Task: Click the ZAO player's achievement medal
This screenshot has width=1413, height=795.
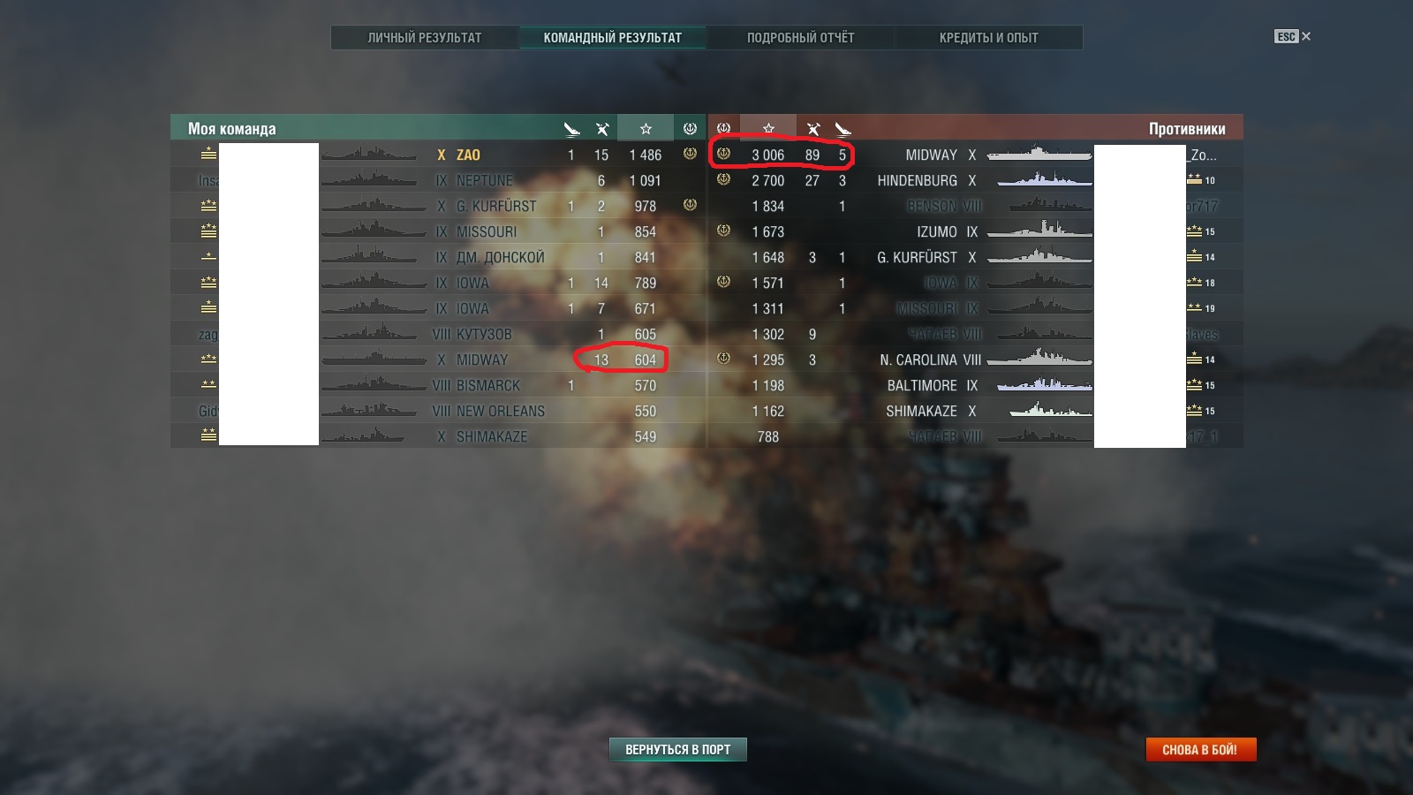Action: point(690,154)
